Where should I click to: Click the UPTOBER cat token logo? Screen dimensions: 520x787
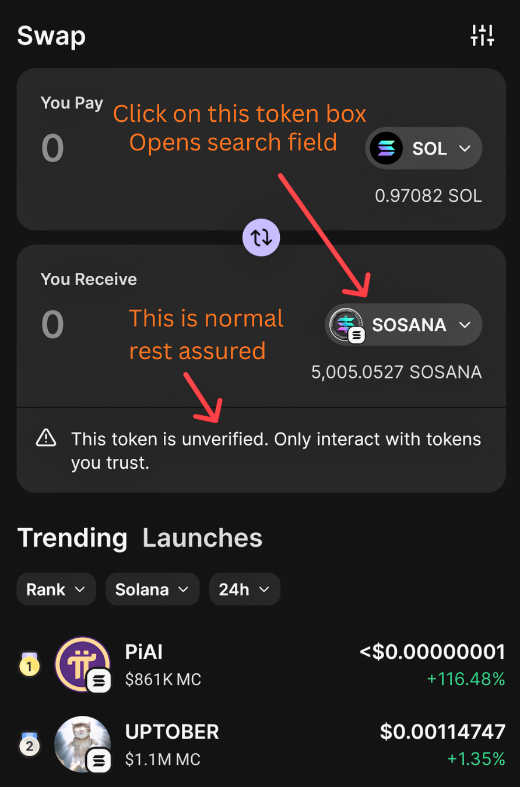[83, 744]
